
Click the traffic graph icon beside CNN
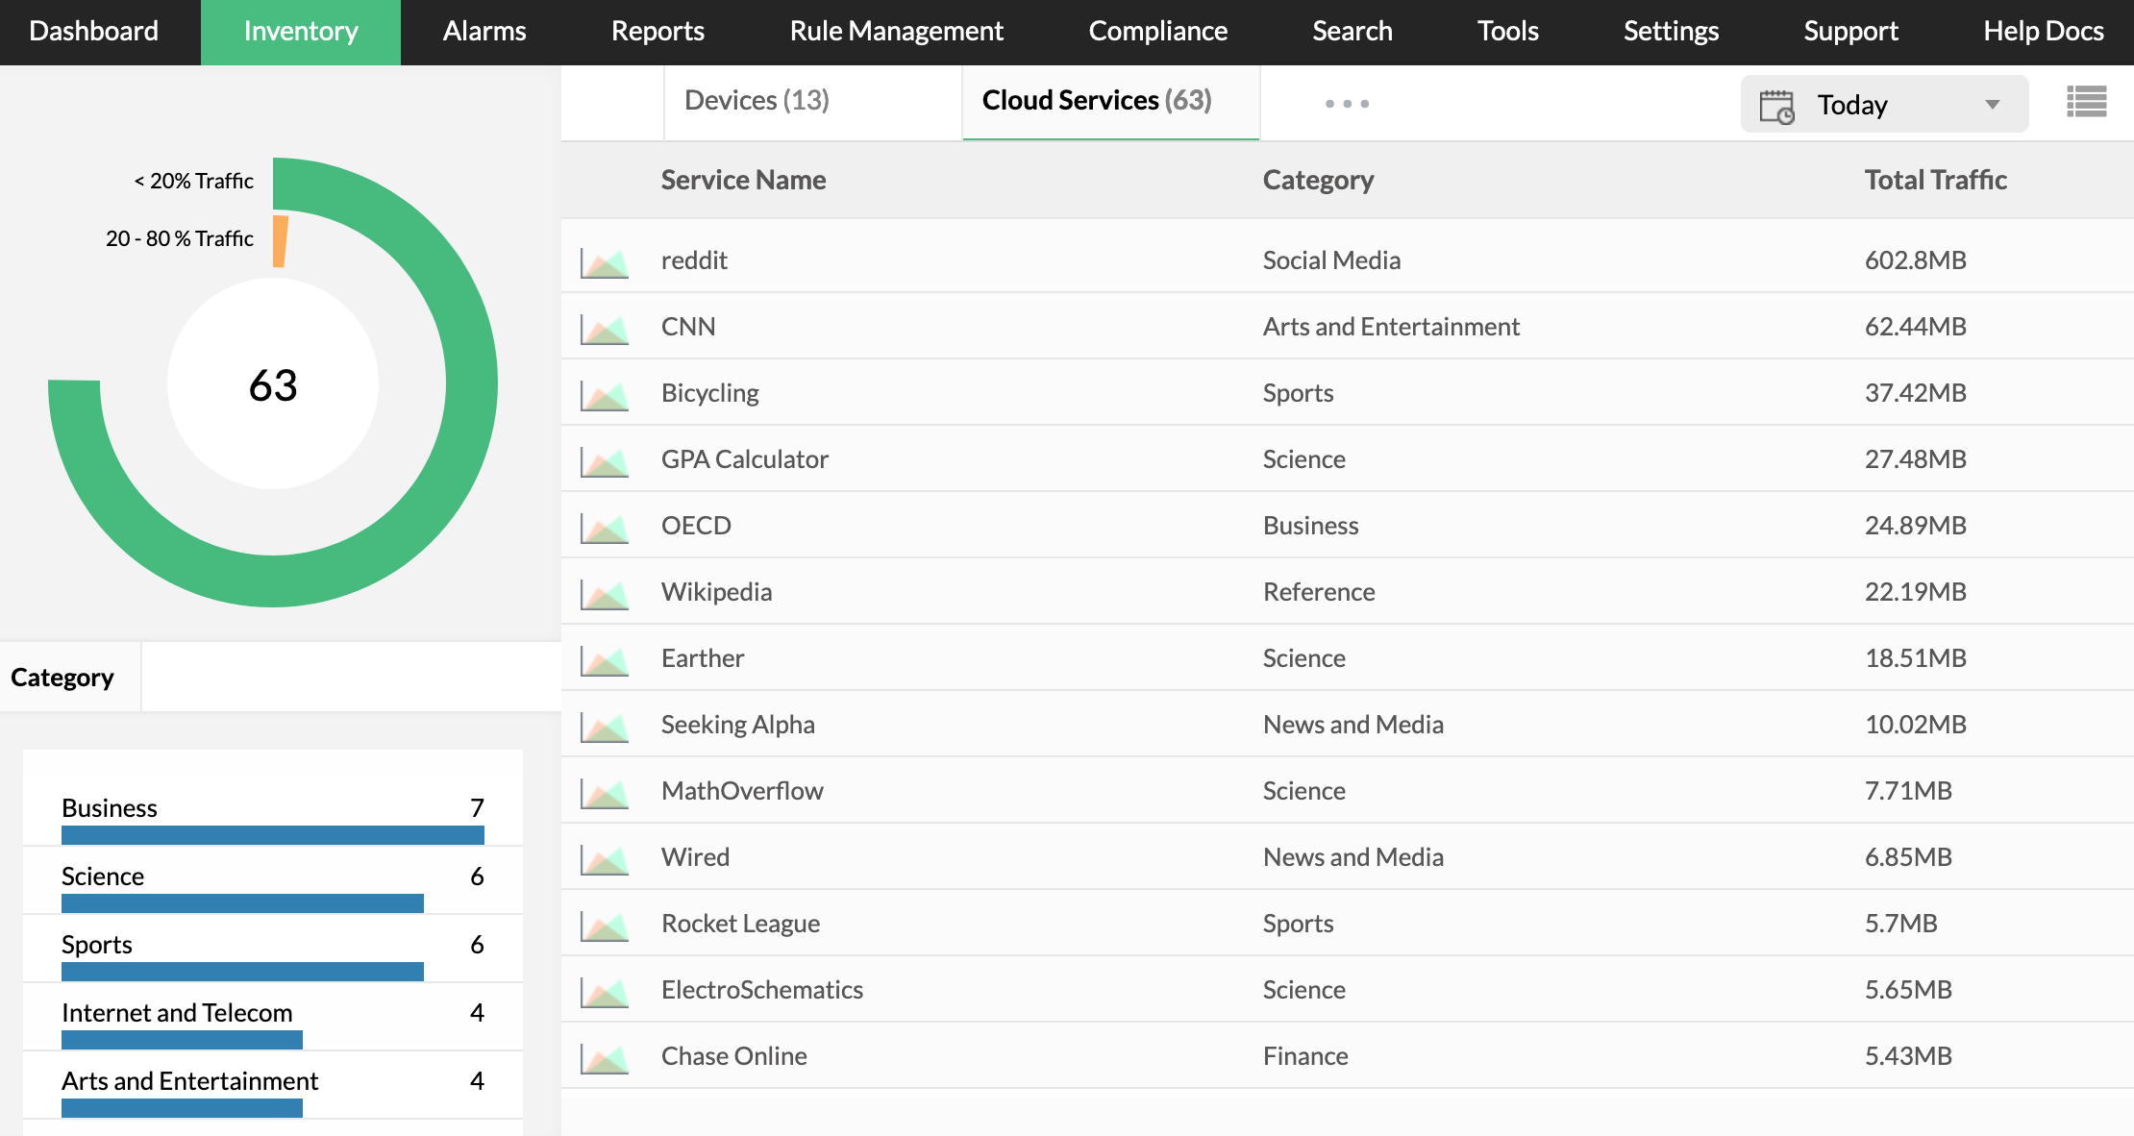coord(604,326)
